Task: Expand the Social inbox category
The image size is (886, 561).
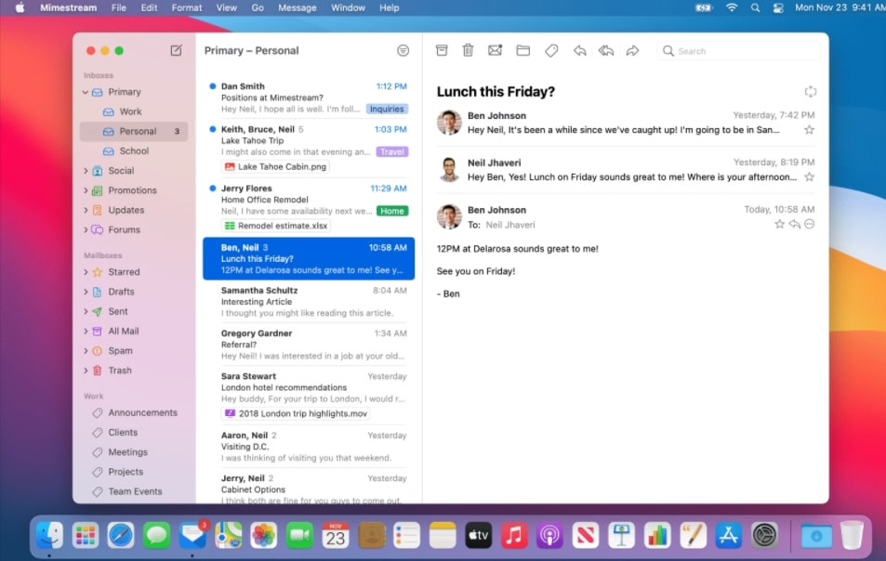Action: (86, 171)
